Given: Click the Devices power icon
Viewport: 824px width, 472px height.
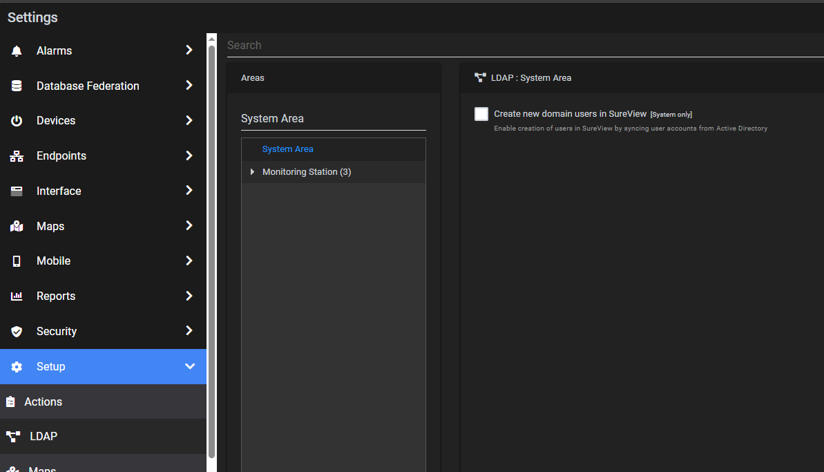Looking at the screenshot, I should click(x=17, y=121).
